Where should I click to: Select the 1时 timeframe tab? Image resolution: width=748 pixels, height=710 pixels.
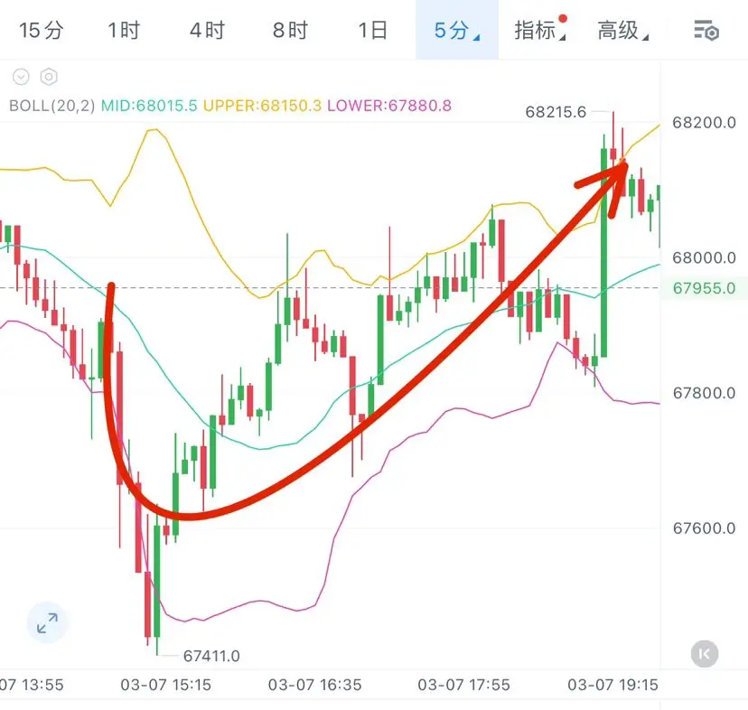[124, 30]
